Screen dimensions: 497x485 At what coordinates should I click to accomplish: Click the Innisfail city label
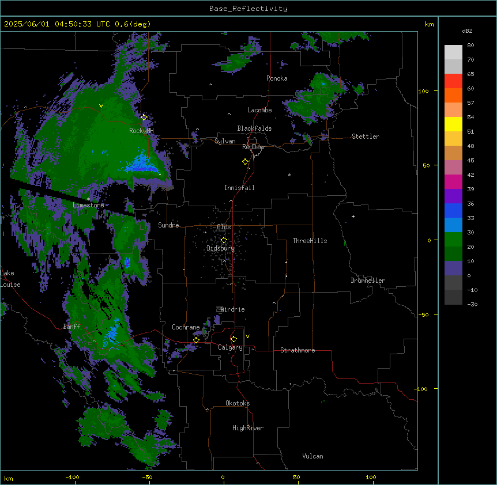(x=239, y=188)
